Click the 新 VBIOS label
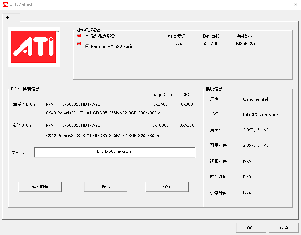This screenshot has height=235, width=301. point(22,125)
